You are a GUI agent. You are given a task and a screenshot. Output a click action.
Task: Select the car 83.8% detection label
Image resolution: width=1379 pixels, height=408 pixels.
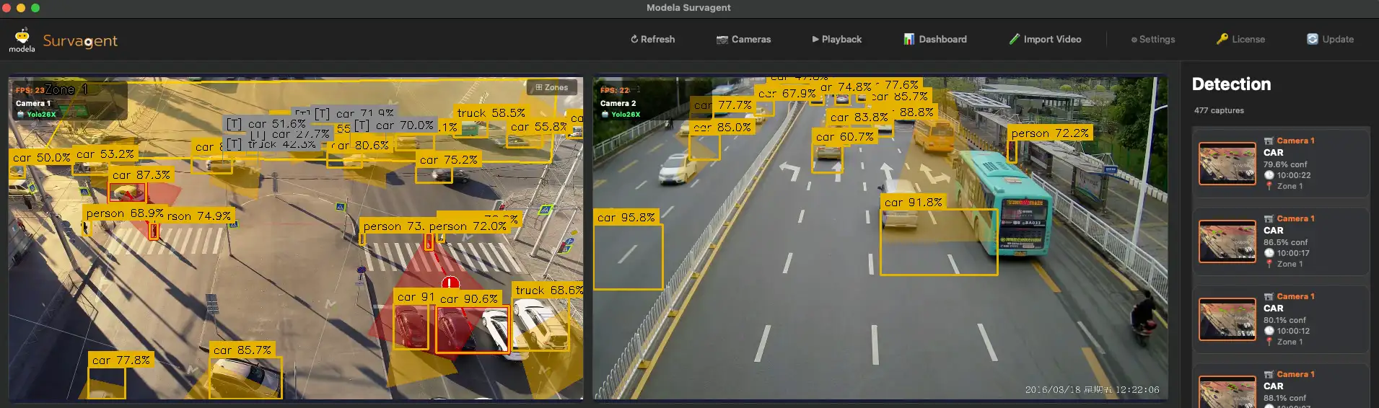pos(859,117)
